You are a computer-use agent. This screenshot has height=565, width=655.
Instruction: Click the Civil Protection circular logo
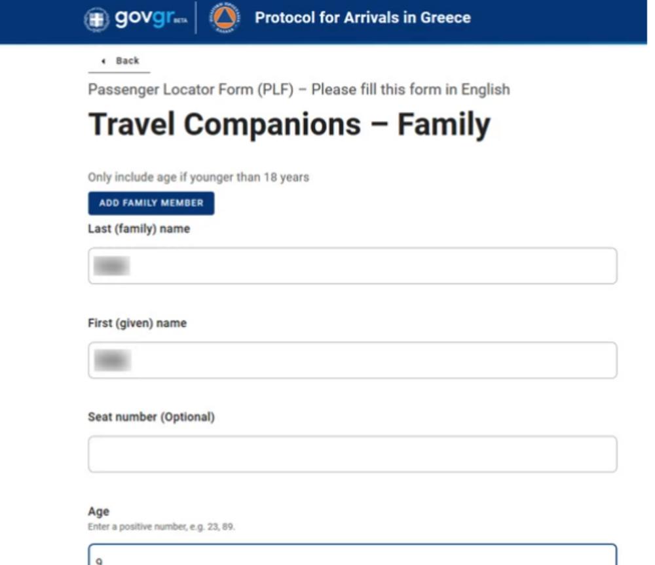225,18
